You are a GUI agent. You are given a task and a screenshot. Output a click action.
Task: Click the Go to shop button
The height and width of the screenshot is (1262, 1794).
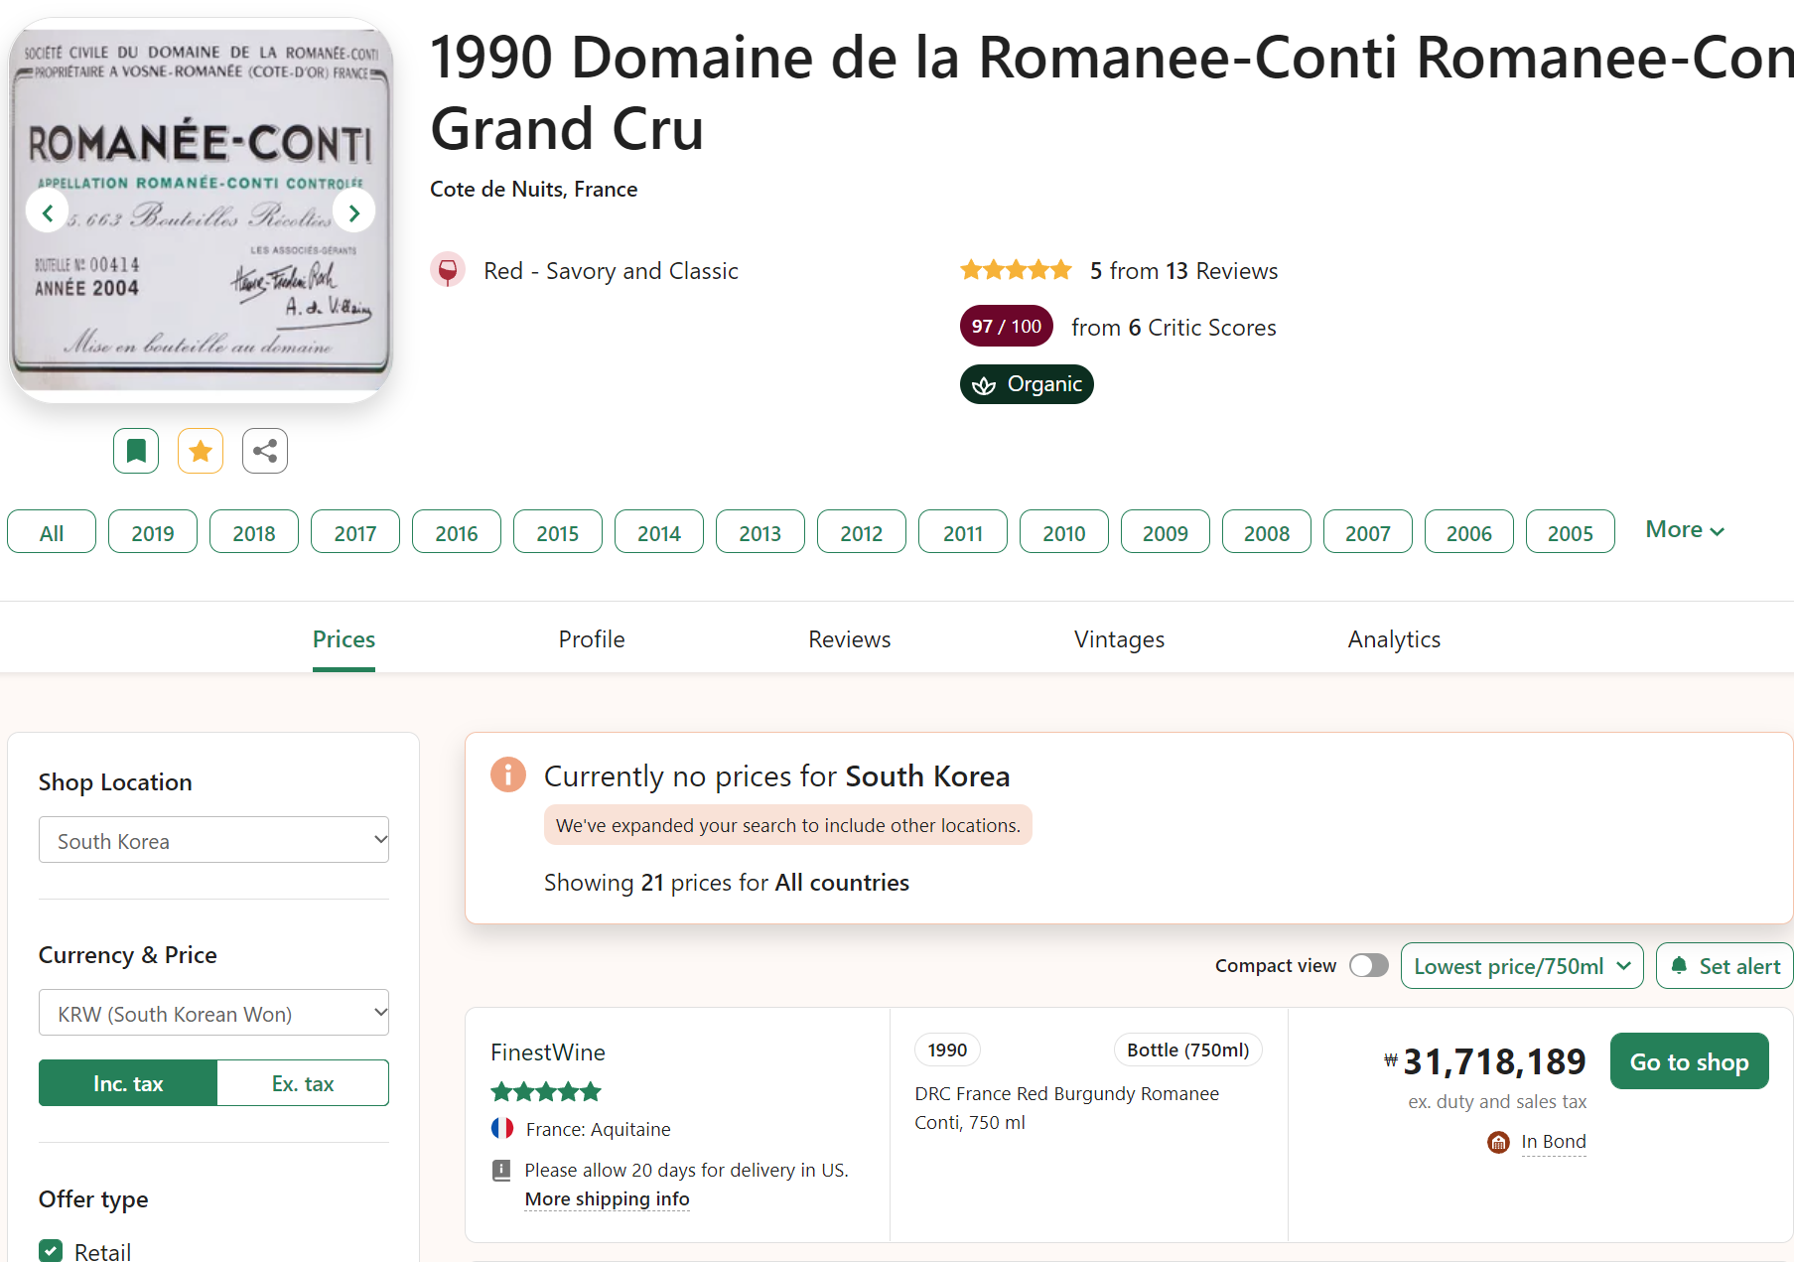[1689, 1061]
